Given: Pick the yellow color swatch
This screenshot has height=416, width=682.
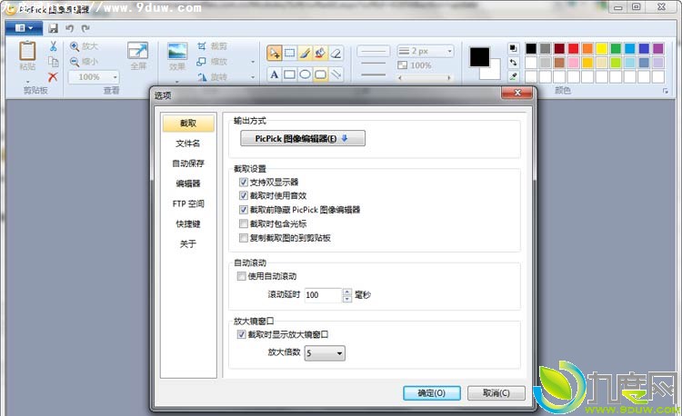Looking at the screenshot, I should (x=602, y=48).
